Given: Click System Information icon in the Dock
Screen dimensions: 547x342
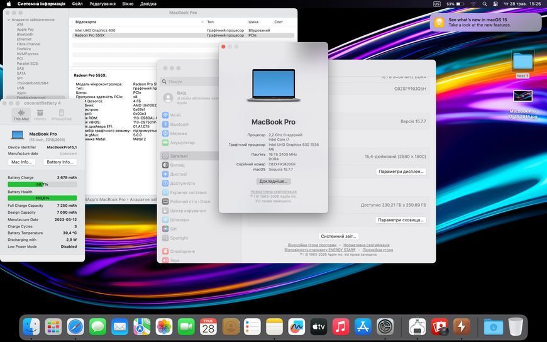Looking at the screenshot, I should point(417,327).
